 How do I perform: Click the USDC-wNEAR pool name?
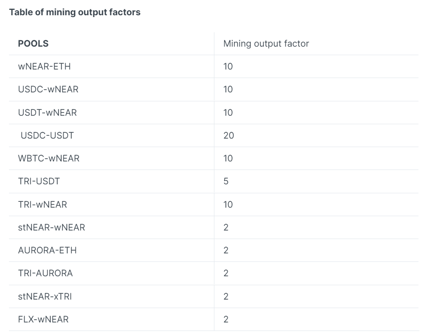pos(48,90)
